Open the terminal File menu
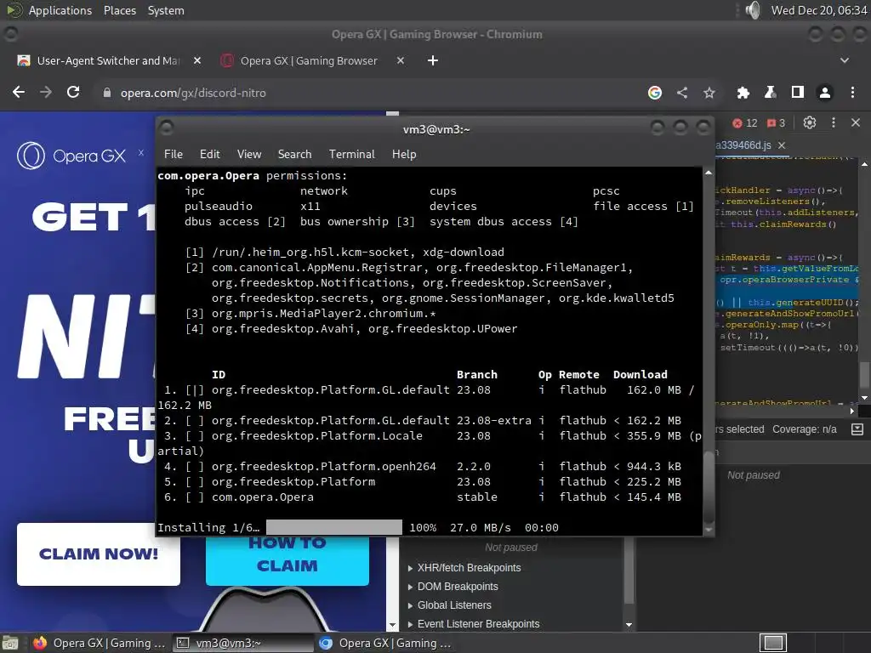The image size is (871, 653). tap(174, 155)
